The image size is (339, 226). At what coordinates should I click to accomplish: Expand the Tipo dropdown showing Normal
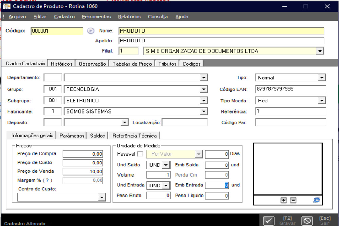coord(322,78)
